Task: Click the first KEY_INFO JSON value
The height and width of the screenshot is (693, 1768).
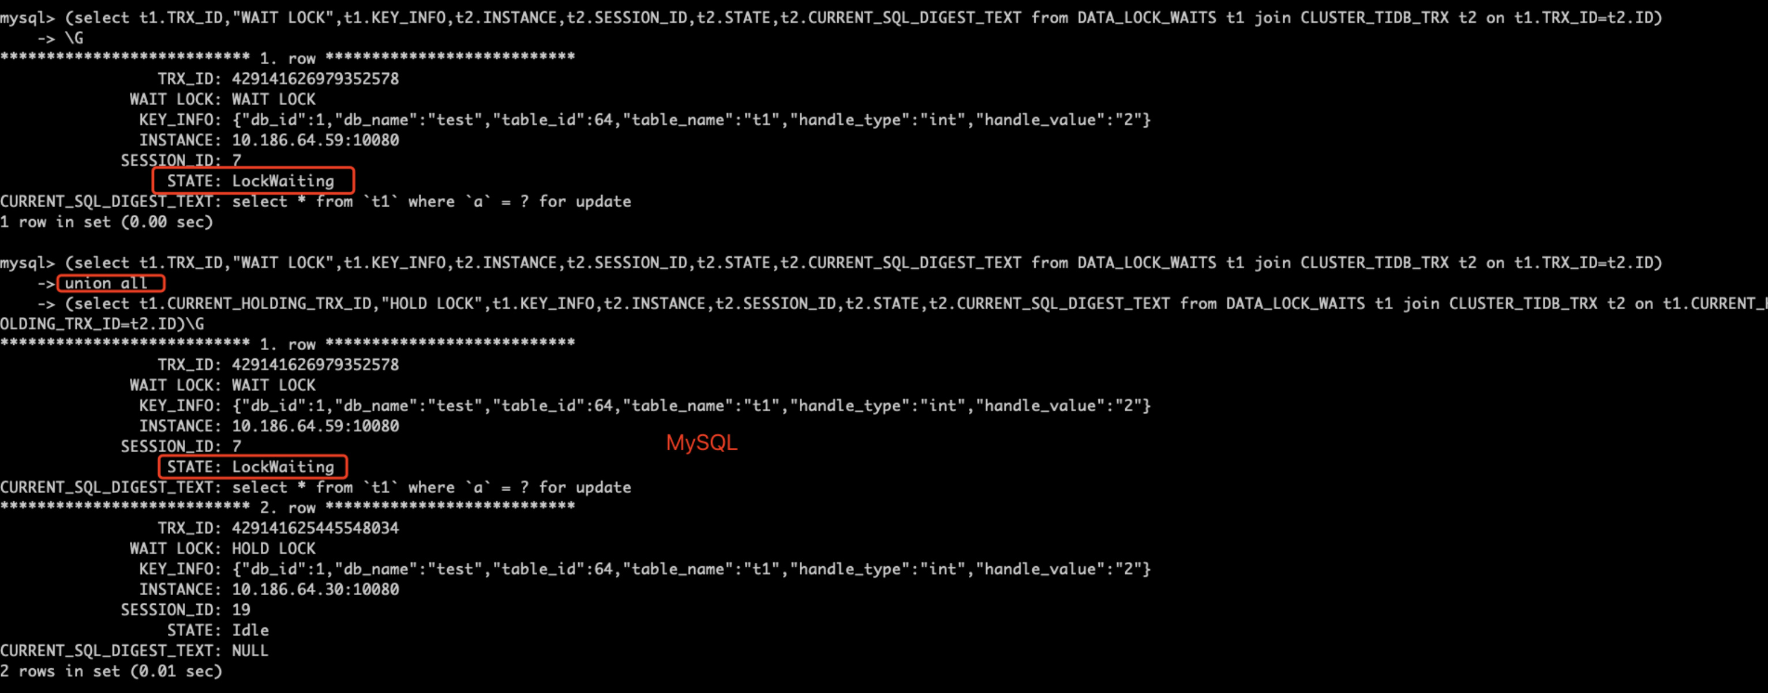Action: (691, 120)
